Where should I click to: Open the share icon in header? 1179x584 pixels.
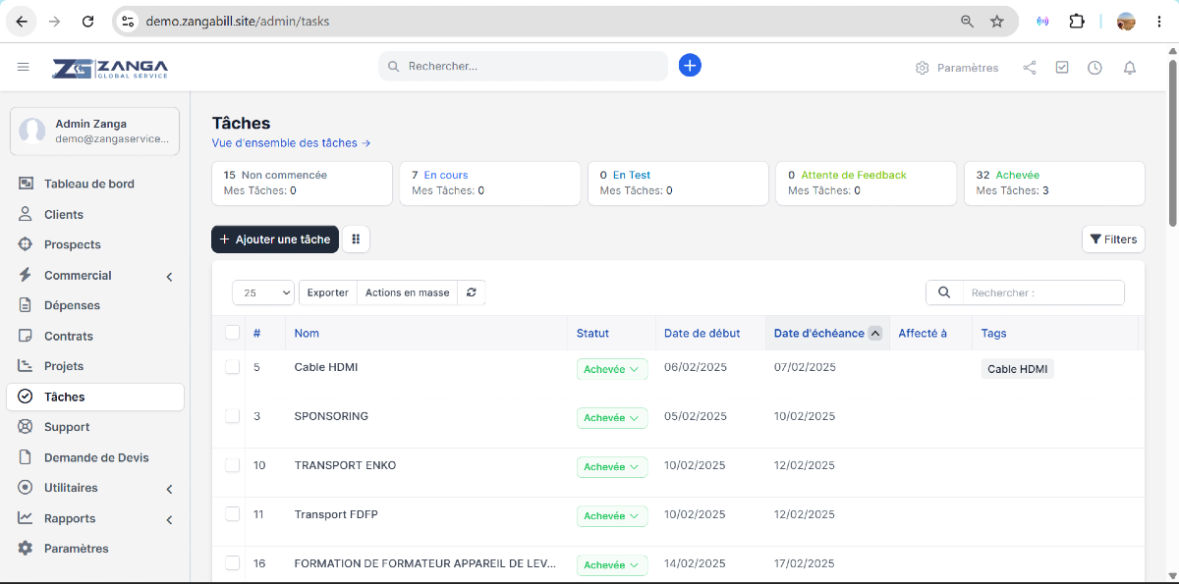pos(1030,68)
